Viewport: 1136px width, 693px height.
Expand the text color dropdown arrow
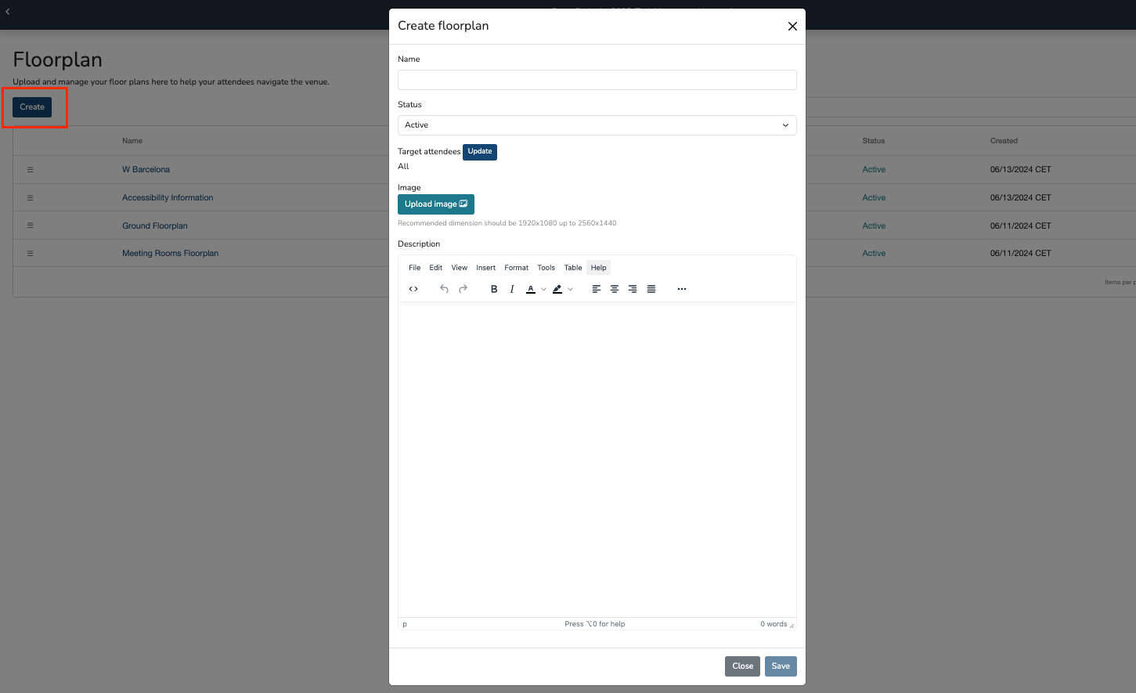pos(544,289)
